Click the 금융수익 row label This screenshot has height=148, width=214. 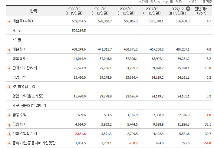click(19, 115)
